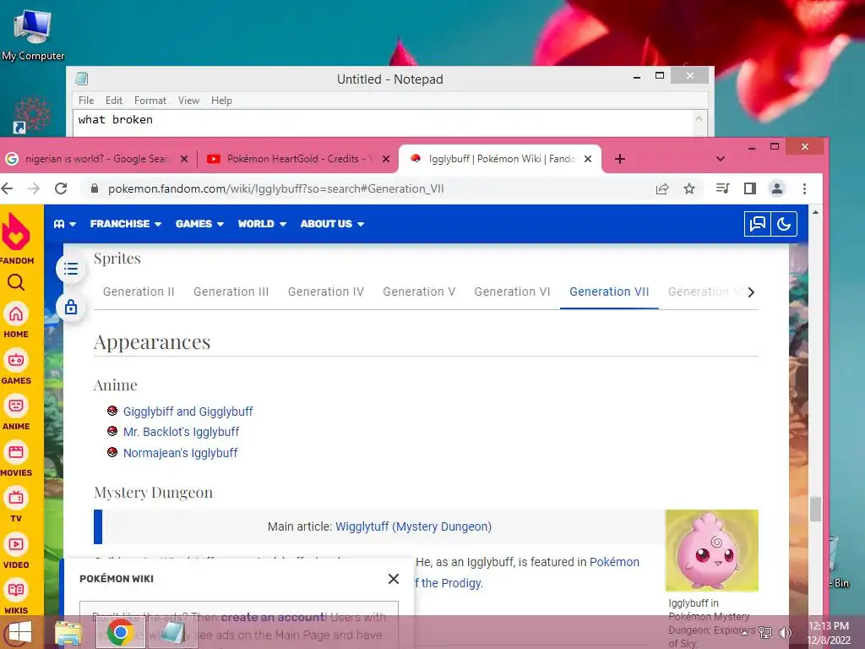This screenshot has width=865, height=649.
Task: Open Normajean's Igglybuff link
Action: coord(181,453)
